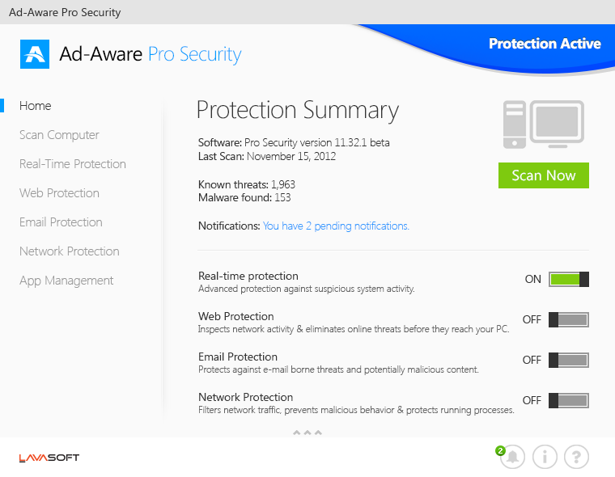Image resolution: width=615 pixels, height=477 pixels.
Task: Click the Protection Active status banner
Action: [x=545, y=44]
